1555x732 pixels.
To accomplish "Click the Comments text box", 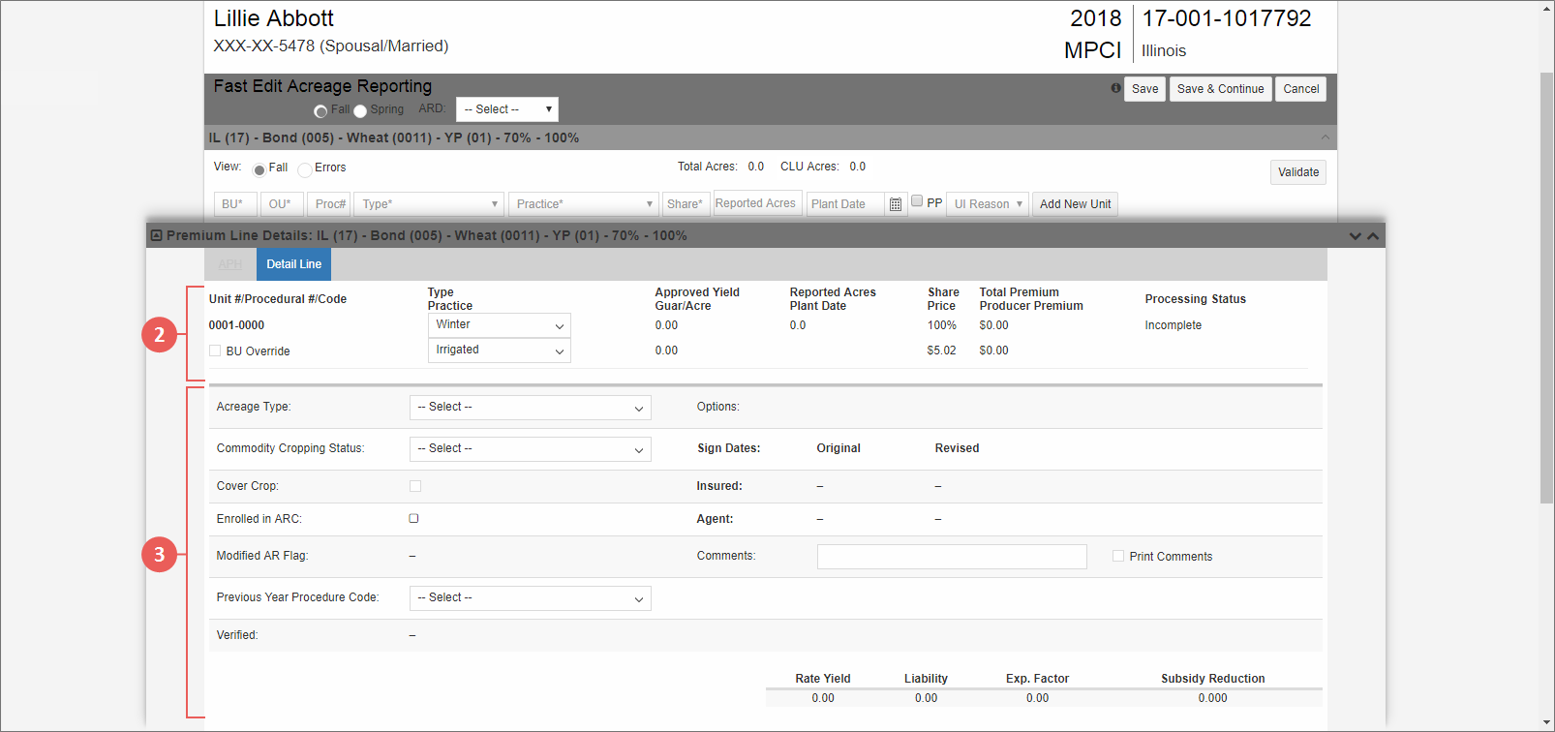I will tap(952, 557).
